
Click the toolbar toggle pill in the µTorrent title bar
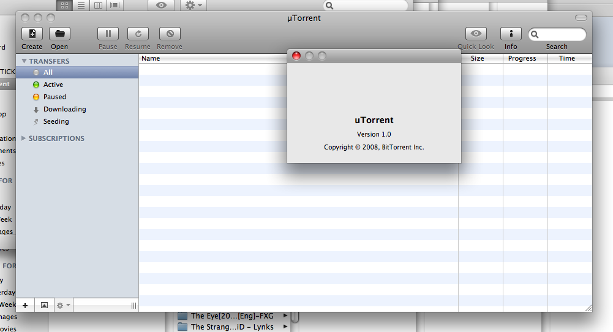coord(581,18)
